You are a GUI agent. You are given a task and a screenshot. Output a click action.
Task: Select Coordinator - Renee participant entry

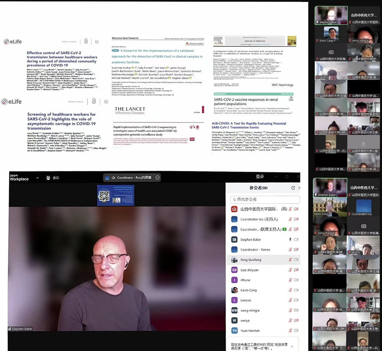(x=255, y=250)
